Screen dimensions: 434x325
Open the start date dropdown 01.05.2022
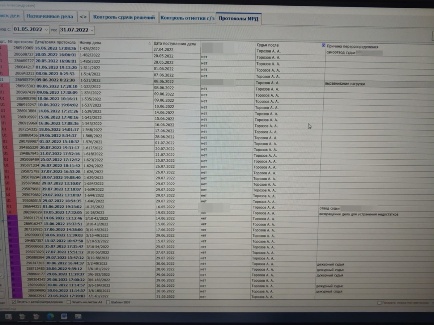[x=46, y=29]
